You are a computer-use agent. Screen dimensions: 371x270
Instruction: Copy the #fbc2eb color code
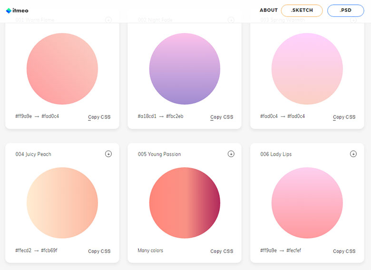tap(175, 116)
